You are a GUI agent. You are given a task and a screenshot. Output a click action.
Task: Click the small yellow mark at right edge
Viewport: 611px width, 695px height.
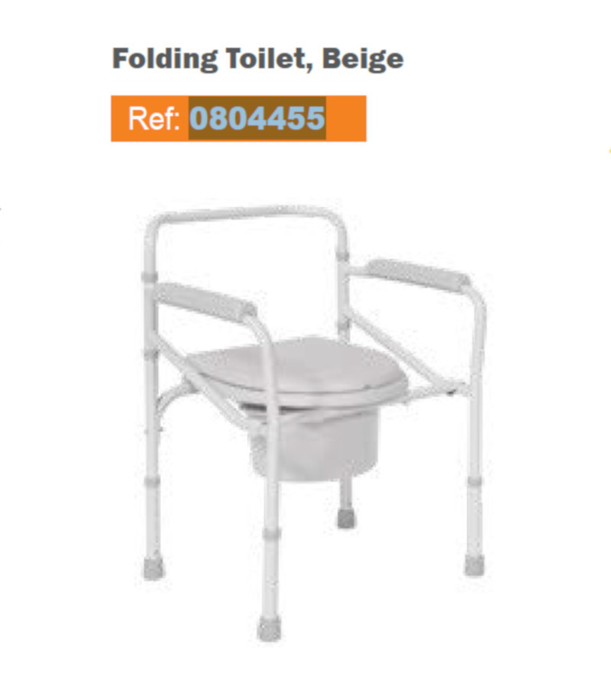[609, 151]
